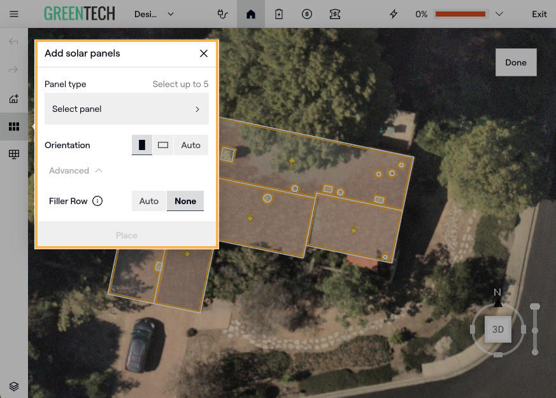556x398 pixels.
Task: Click the zoom slider middle handle
Action: tap(535, 330)
